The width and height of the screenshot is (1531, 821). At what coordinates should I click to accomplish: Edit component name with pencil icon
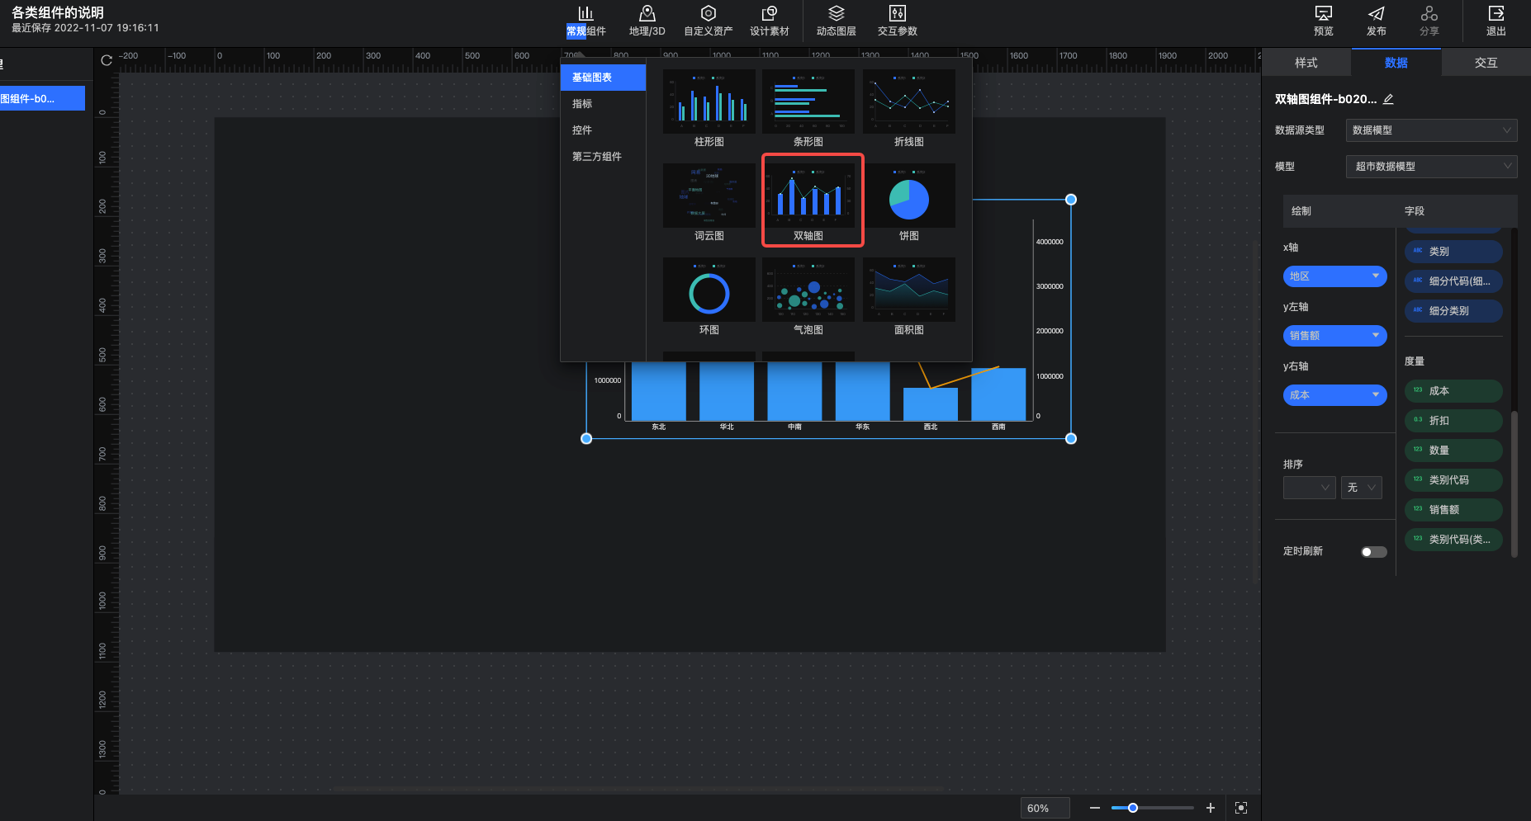(x=1388, y=99)
